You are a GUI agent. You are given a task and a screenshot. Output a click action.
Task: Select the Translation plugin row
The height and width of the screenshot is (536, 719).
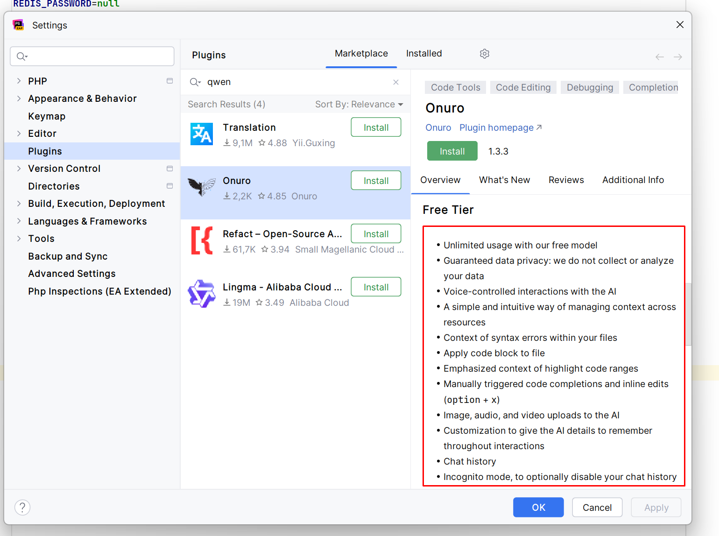pos(296,139)
